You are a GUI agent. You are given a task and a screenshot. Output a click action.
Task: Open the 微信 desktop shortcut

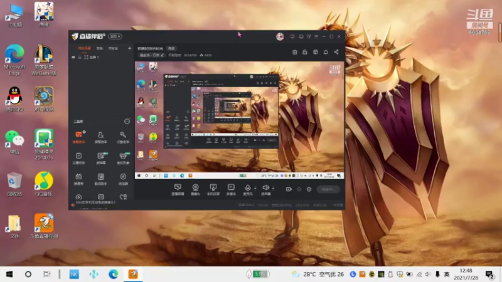14,142
